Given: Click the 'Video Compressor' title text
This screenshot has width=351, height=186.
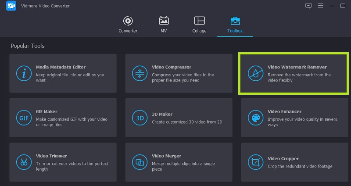Looking at the screenshot, I should 172,67.
